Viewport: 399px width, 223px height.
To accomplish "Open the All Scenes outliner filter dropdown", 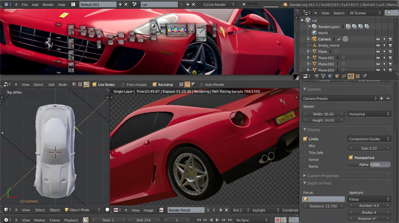I will pyautogui.click(x=365, y=13).
